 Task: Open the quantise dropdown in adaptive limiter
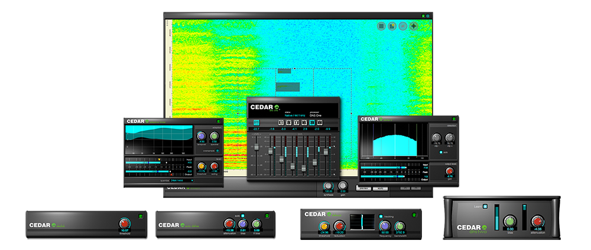181,180
